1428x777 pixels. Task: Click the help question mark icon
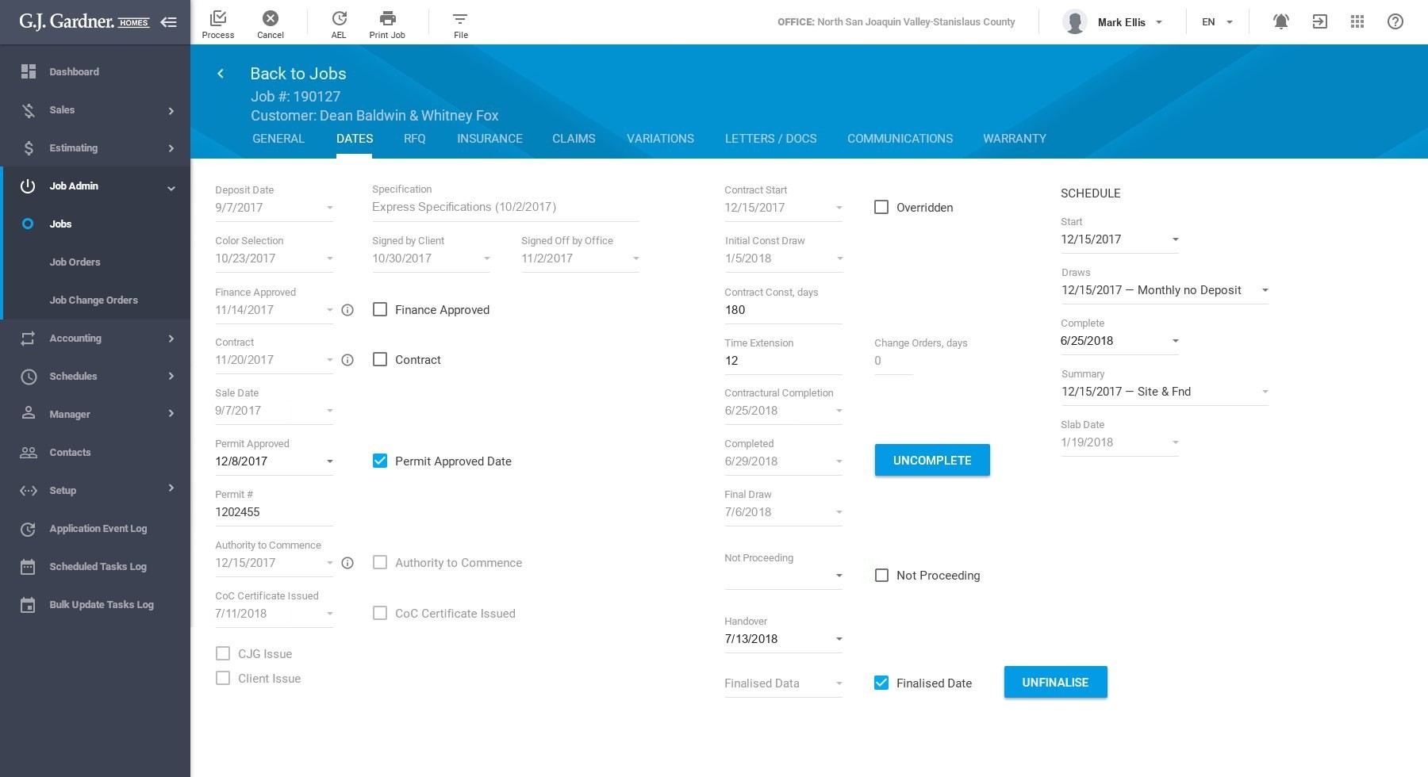pyautogui.click(x=1395, y=22)
